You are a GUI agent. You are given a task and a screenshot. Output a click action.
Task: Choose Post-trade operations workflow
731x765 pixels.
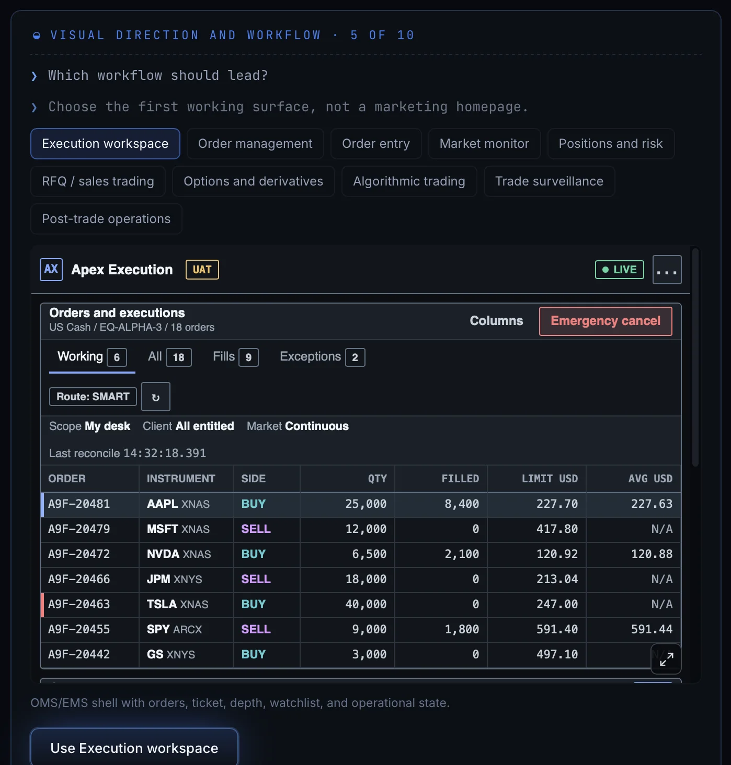click(x=106, y=219)
